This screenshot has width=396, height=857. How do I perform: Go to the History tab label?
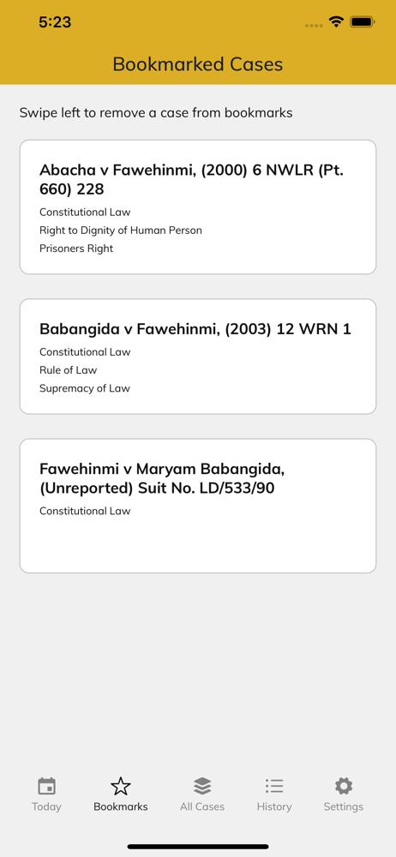coord(274,806)
